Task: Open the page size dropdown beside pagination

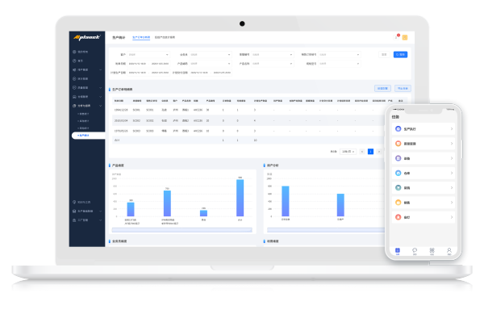Action: 348,152
